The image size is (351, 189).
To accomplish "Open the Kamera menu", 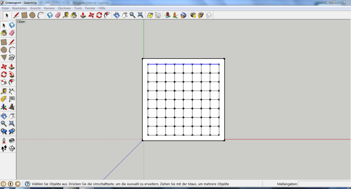I will click(x=49, y=8).
